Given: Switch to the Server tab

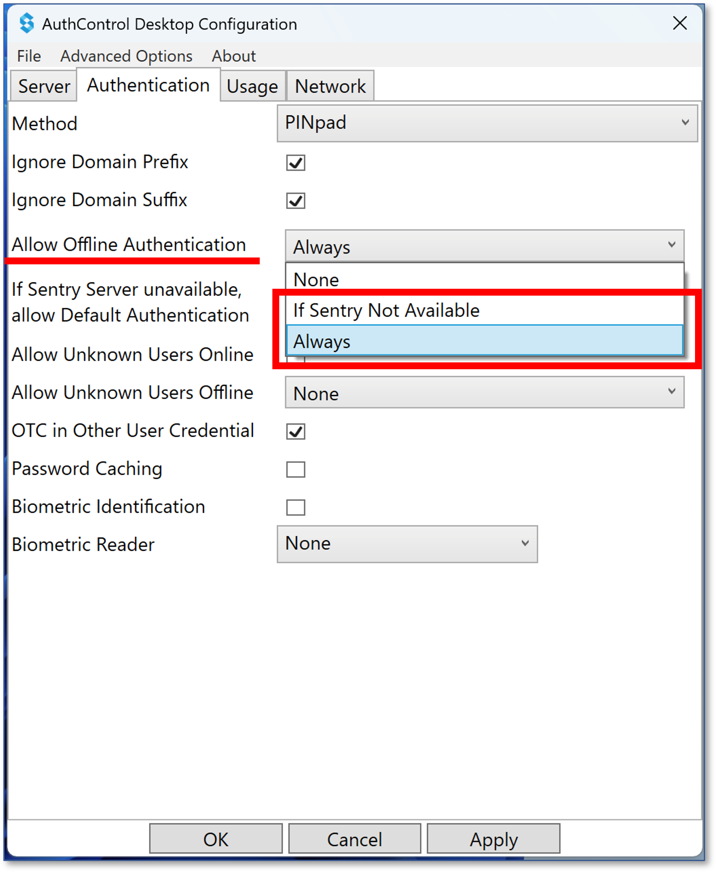Looking at the screenshot, I should point(44,86).
